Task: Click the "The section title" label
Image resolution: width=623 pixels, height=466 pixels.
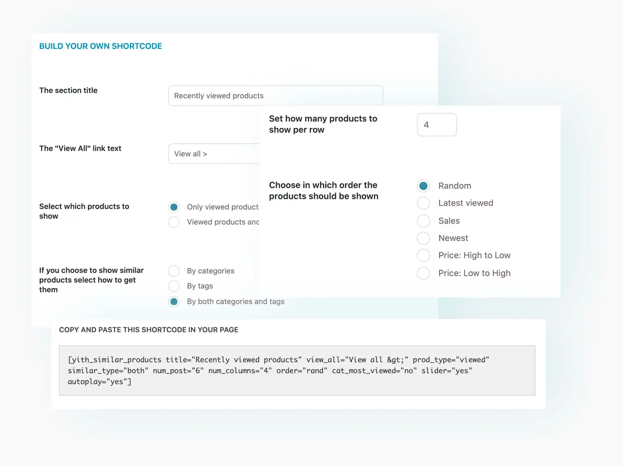Action: tap(68, 90)
